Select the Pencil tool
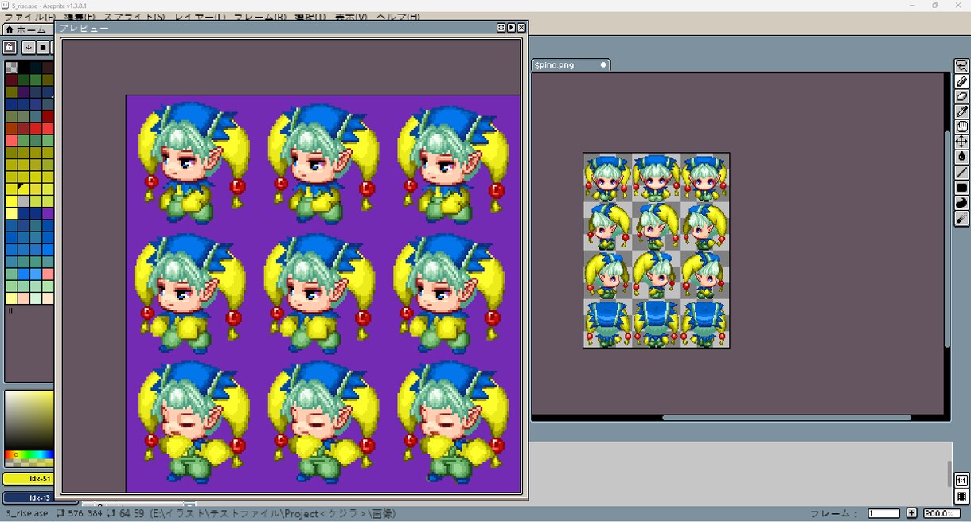This screenshot has width=971, height=522. click(x=961, y=82)
